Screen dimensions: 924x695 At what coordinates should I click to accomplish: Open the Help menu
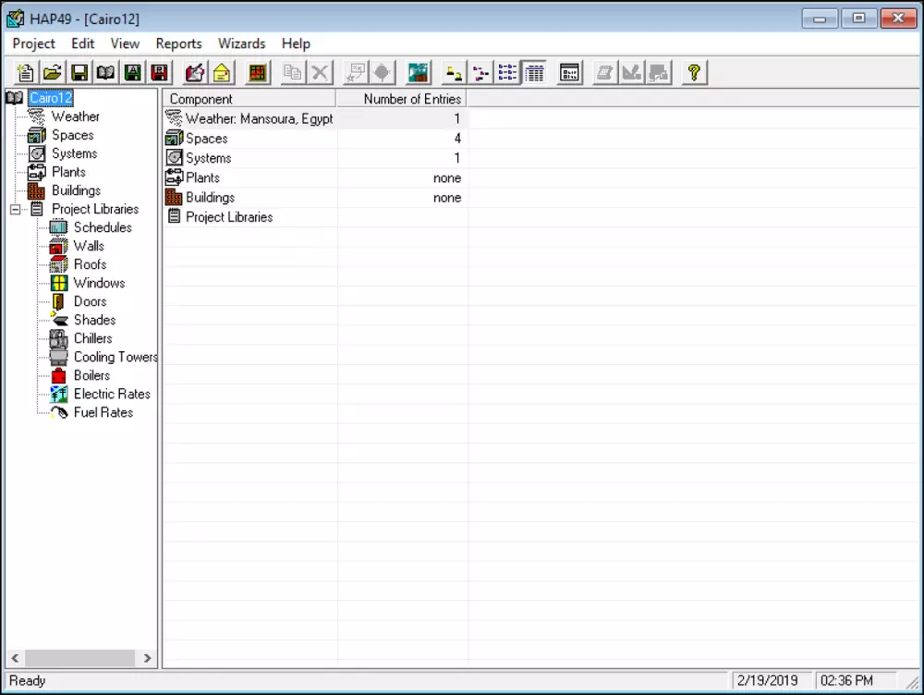[296, 43]
